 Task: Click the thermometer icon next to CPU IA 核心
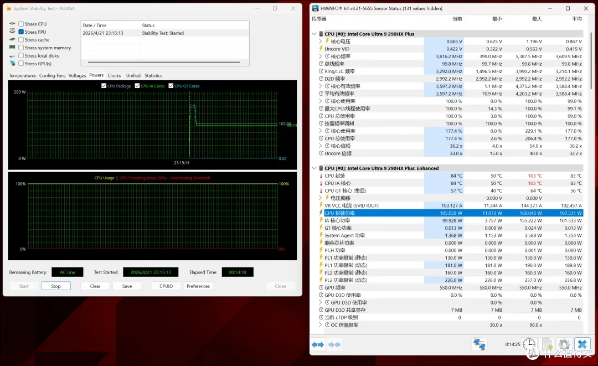click(321, 183)
